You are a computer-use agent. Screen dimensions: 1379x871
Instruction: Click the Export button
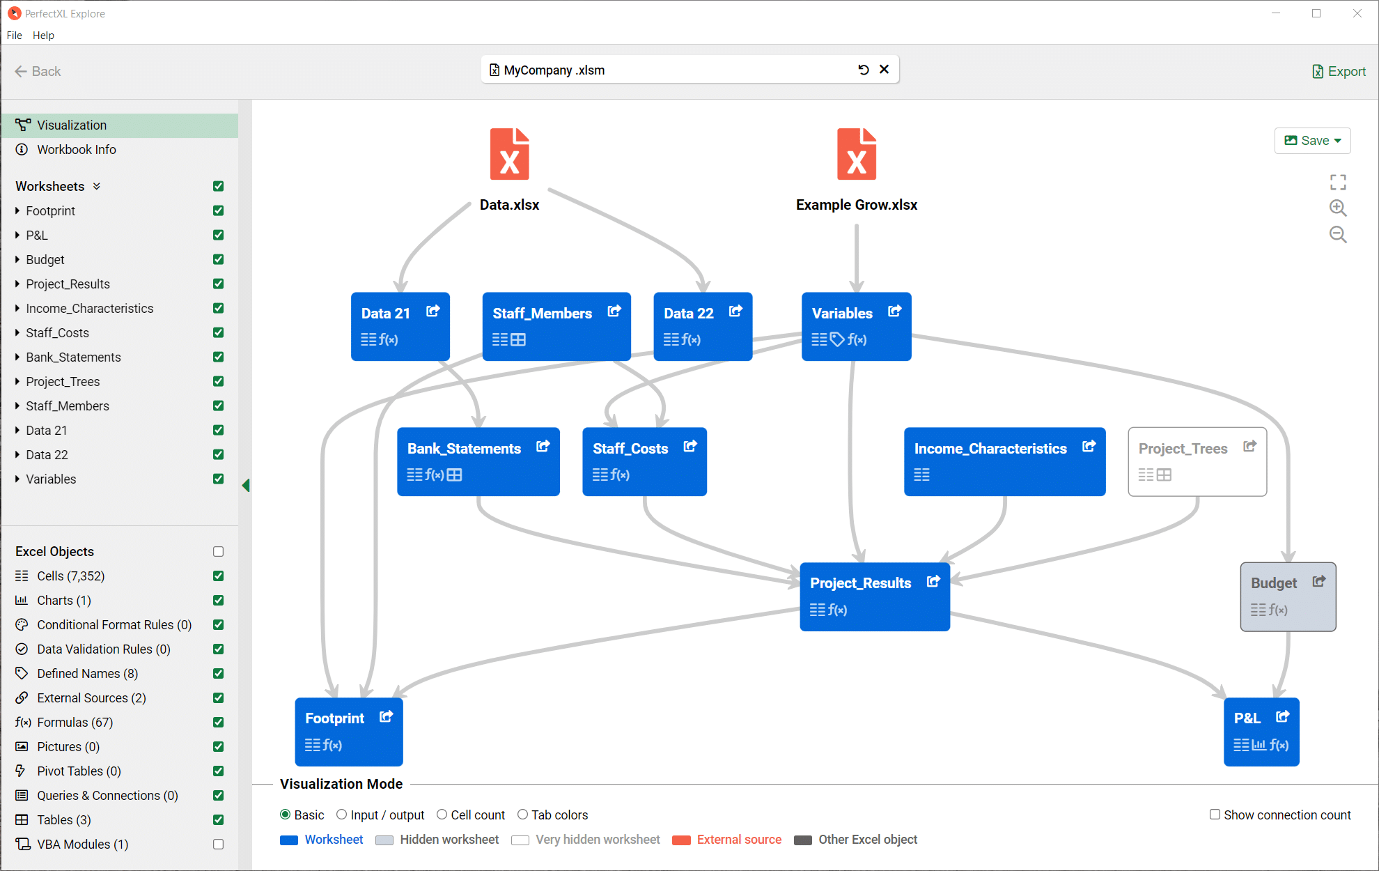point(1339,71)
